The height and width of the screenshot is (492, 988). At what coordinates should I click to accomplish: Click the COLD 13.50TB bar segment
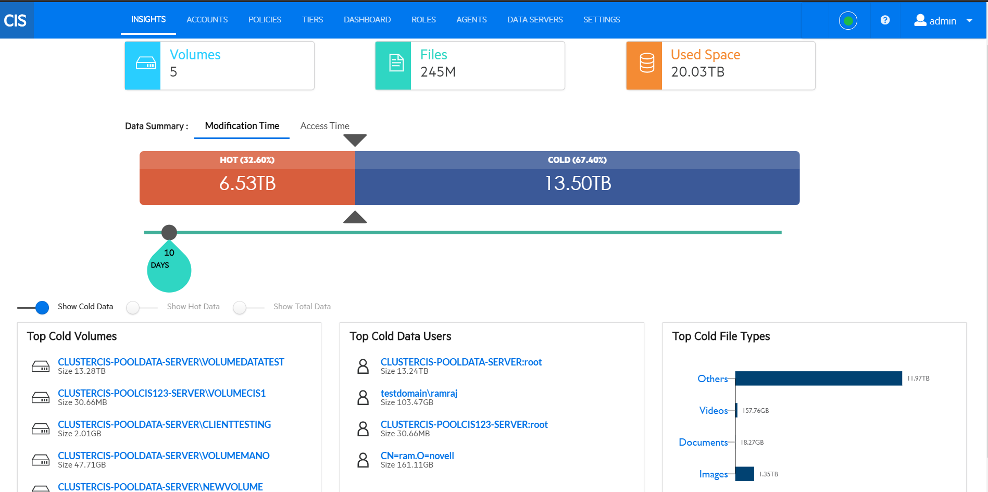click(578, 178)
